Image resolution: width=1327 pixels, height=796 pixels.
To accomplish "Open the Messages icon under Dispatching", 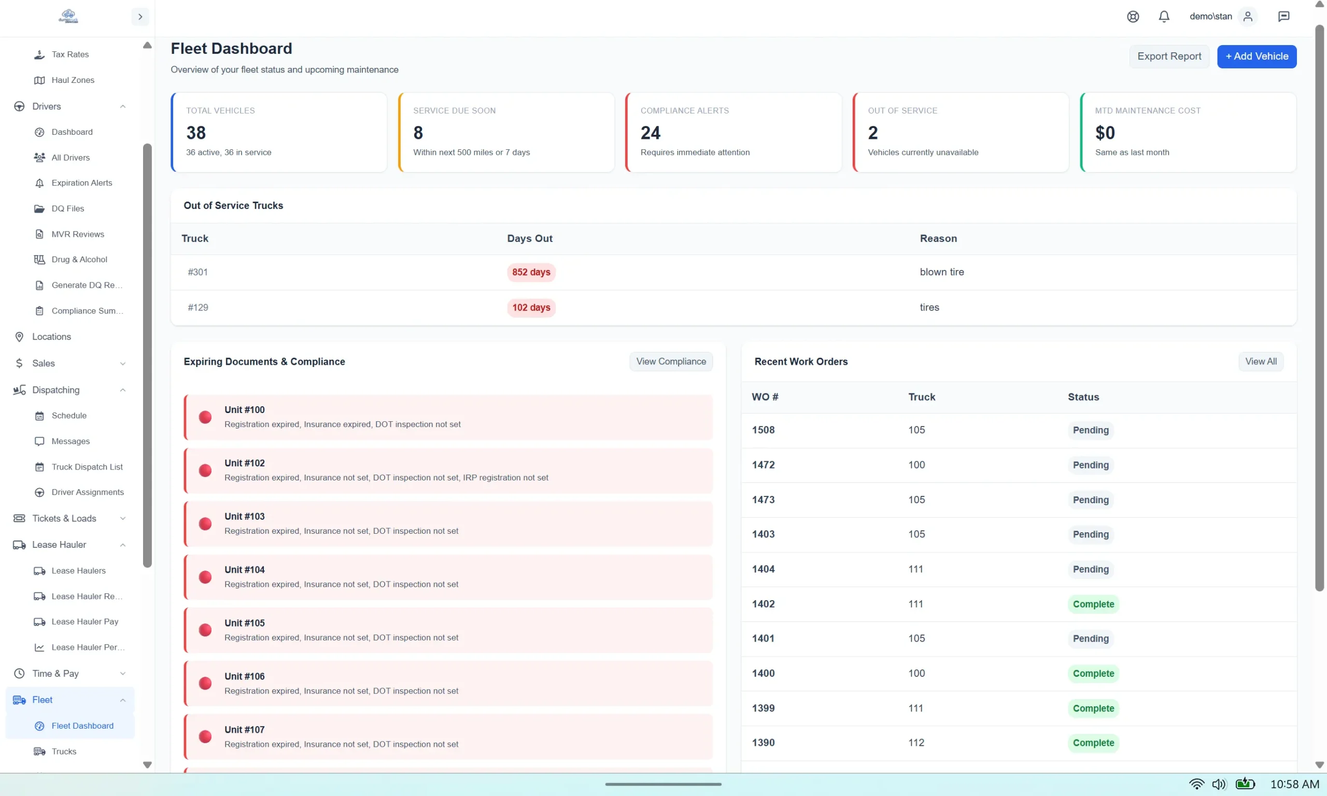I will 40,441.
